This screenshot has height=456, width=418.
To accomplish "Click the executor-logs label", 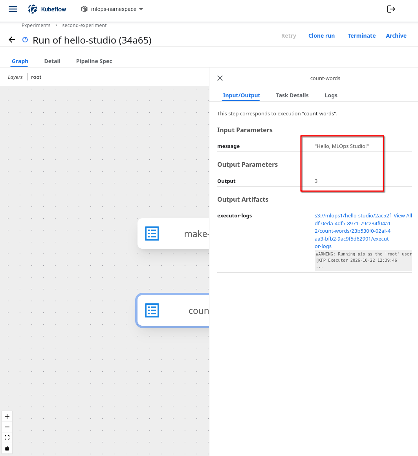I will tap(234, 215).
